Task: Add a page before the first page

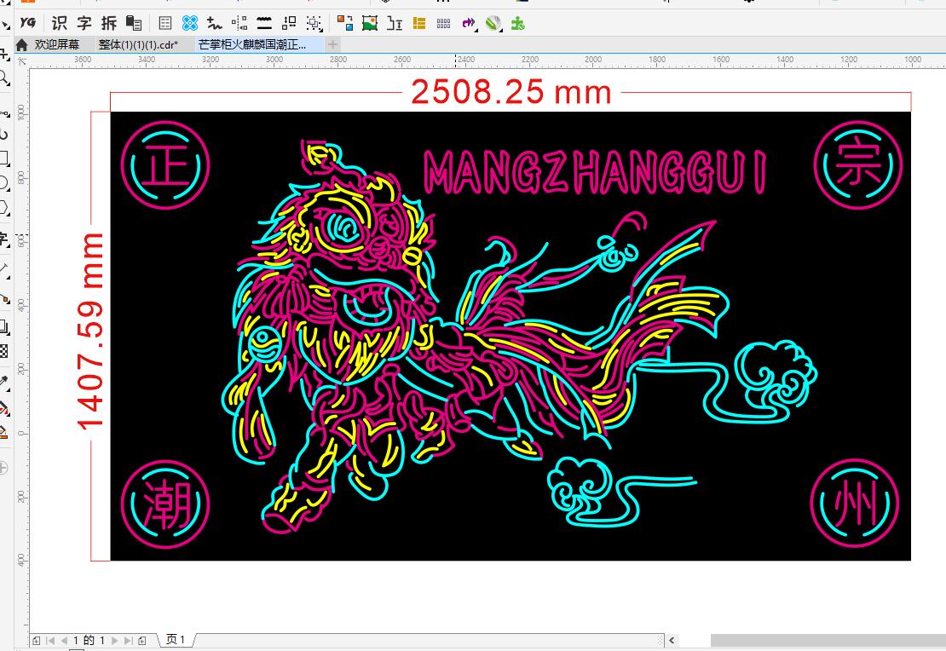Action: point(36,640)
